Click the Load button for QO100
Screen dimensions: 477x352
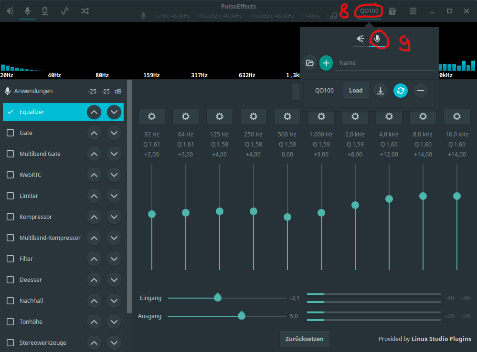point(356,91)
